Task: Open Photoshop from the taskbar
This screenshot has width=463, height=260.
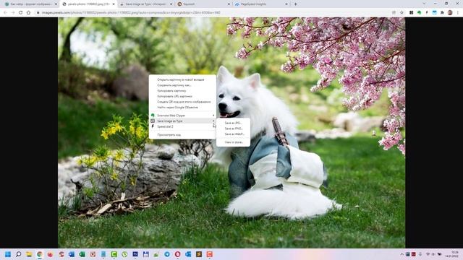Action: click(135, 254)
